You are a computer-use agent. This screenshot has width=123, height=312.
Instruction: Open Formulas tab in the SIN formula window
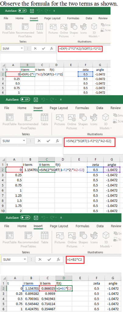82,108
